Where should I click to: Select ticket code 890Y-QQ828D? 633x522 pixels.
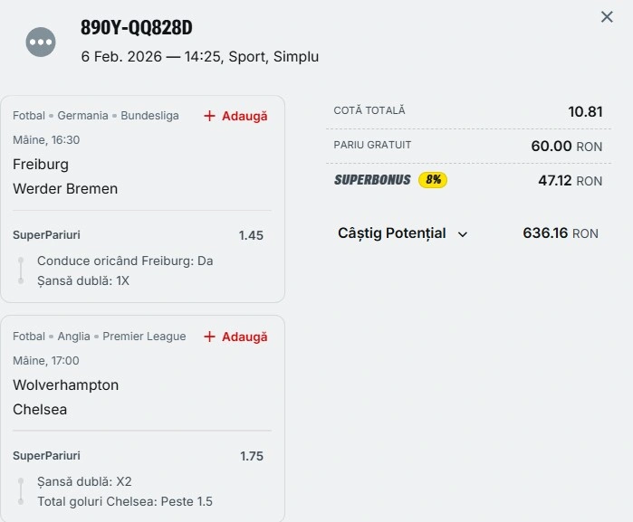point(137,28)
